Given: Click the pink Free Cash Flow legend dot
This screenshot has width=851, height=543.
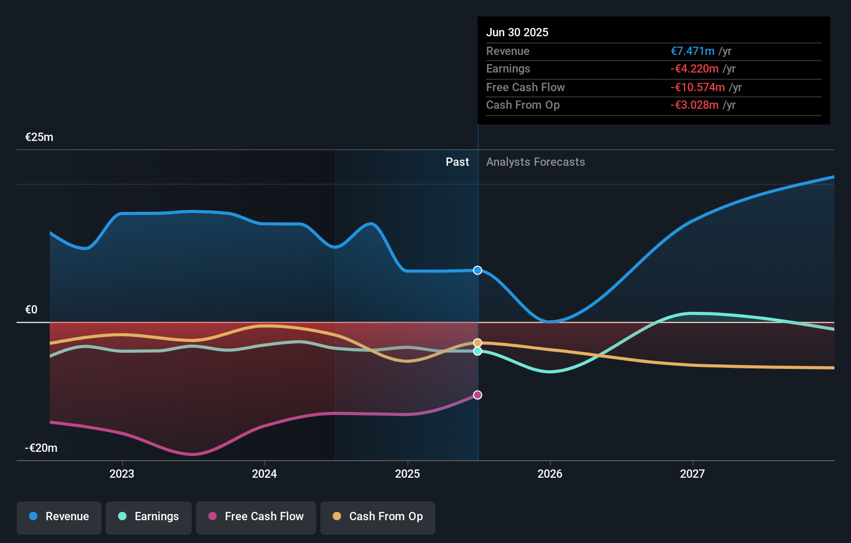Looking at the screenshot, I should [212, 516].
